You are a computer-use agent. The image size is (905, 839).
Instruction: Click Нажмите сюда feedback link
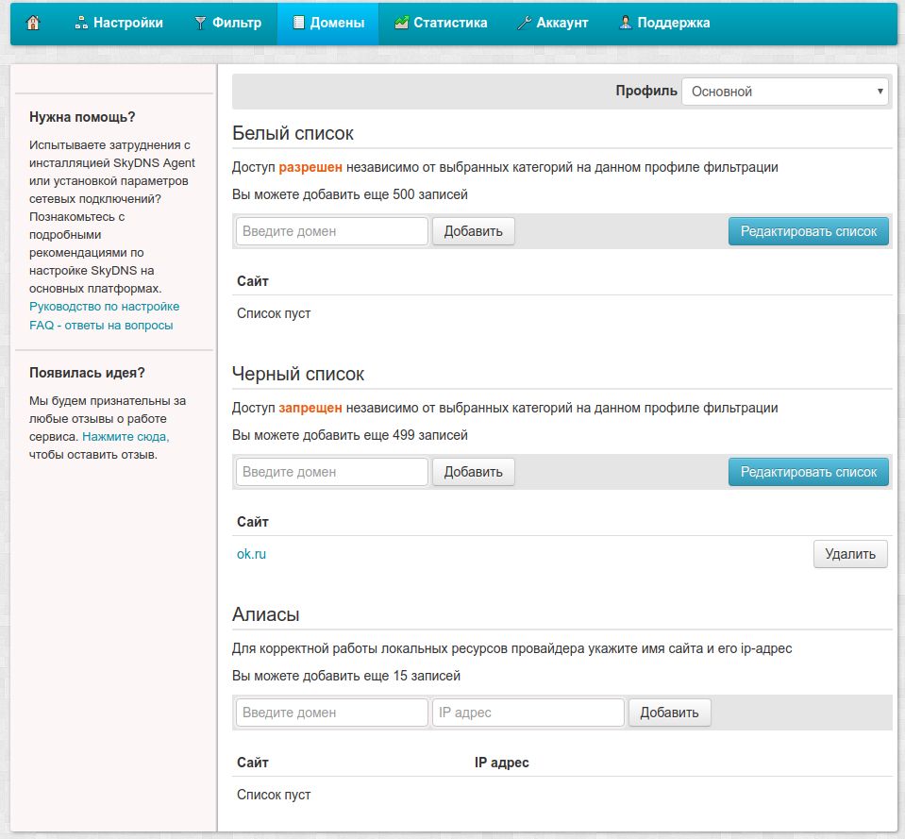[x=126, y=437]
